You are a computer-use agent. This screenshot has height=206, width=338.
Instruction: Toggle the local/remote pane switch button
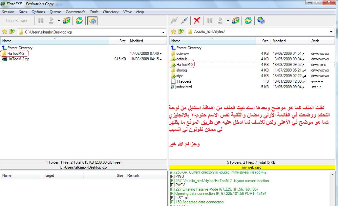click(93, 21)
